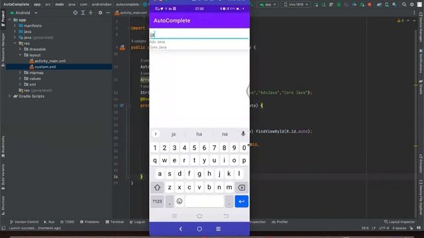424x238 pixels.
Task: Click 'androindian' in the breadcrumb path
Action: click(x=101, y=5)
